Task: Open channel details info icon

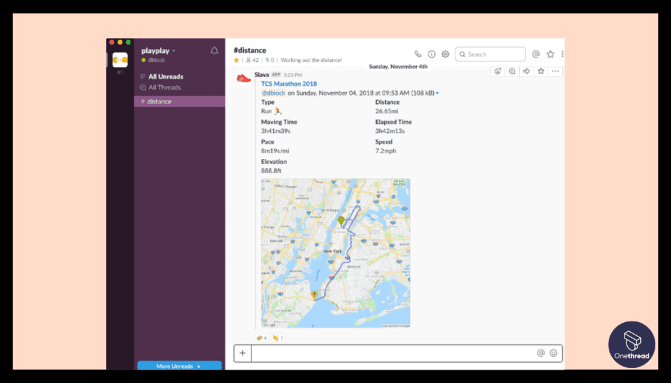Action: pos(431,54)
